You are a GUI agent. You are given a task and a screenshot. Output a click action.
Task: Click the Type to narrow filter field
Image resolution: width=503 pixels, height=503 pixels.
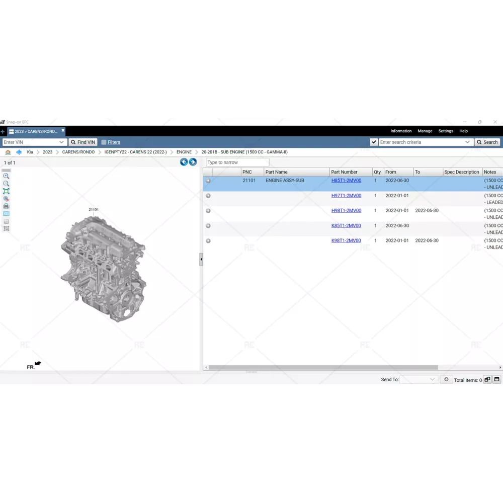237,162
